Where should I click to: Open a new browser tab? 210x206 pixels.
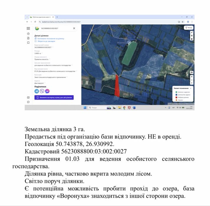tap(57, 17)
